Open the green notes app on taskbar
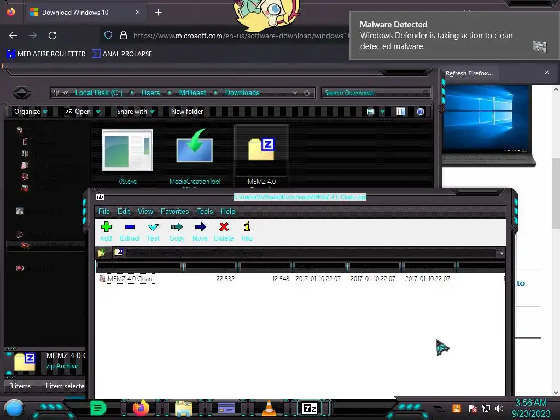This screenshot has width=560, height=420. [98, 408]
